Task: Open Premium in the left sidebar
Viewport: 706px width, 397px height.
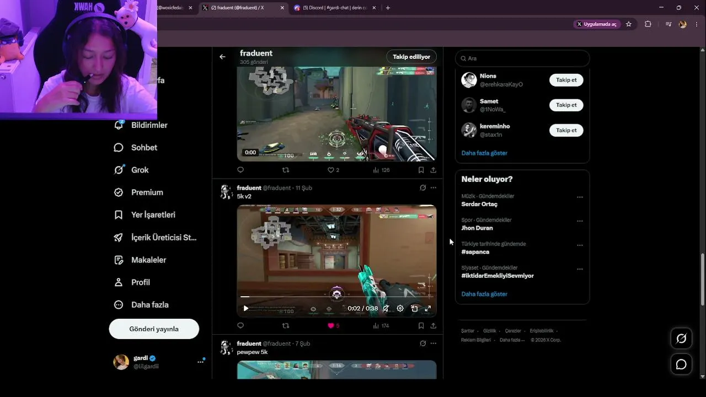Action: point(138,192)
